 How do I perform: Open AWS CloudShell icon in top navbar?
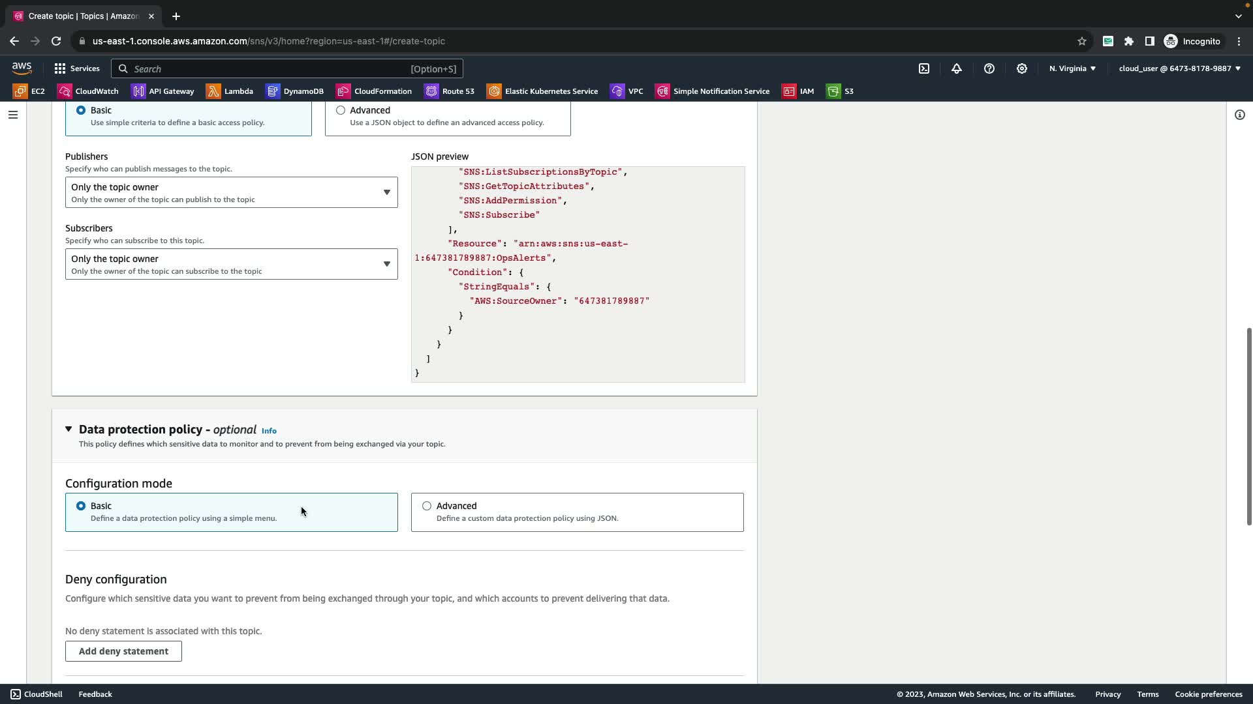click(924, 68)
